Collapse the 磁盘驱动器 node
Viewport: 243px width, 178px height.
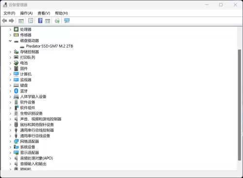[x=10, y=41]
